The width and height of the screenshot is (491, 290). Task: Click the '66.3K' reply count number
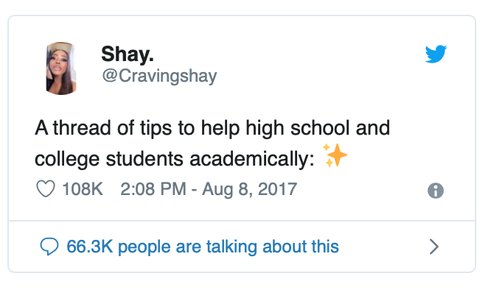(x=89, y=247)
